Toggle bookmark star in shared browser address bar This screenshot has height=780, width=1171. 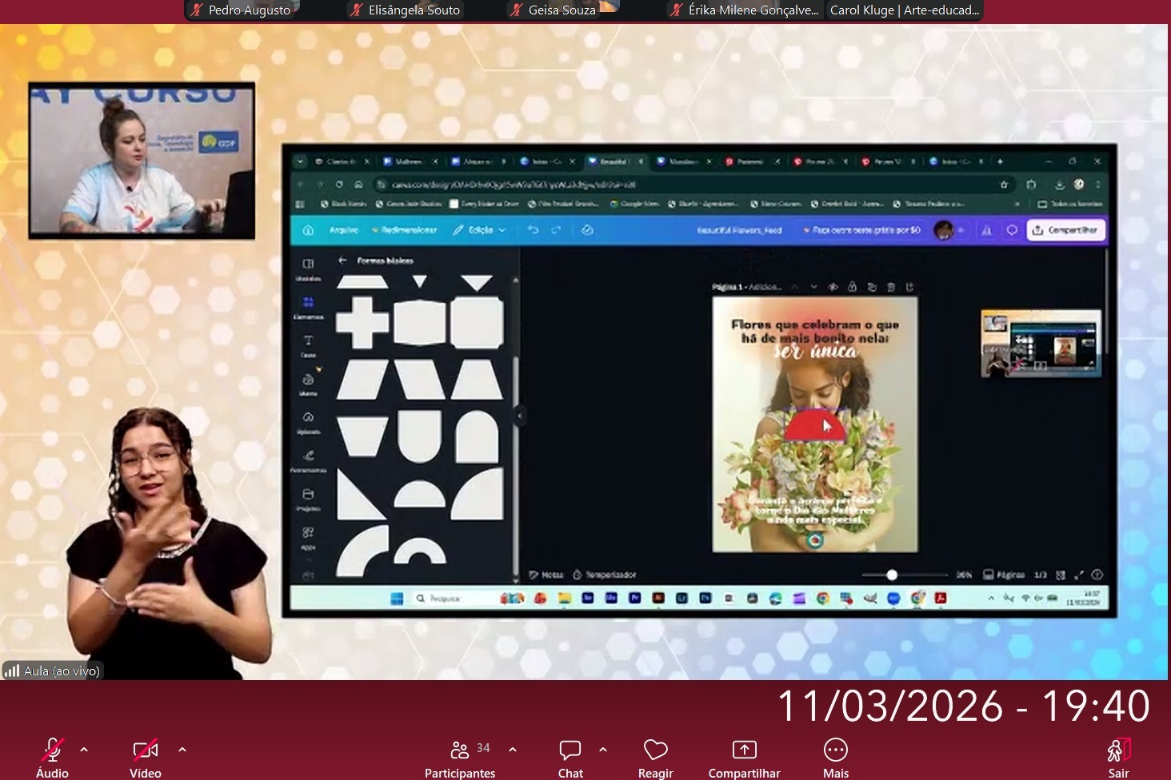pos(1004,185)
